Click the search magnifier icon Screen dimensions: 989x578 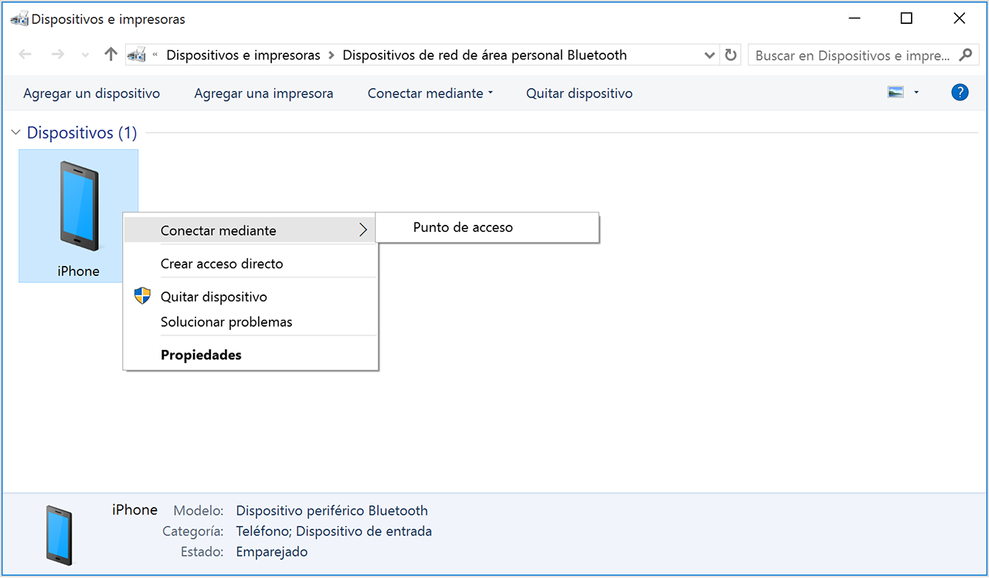coord(965,55)
